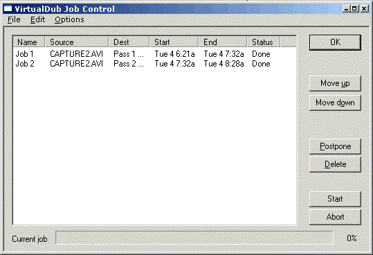Viewport: 373px width, 255px height.
Task: Click start time Tue 4 6:21a
Action: click(174, 54)
